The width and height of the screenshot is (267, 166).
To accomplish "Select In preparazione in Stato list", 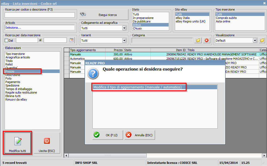I will 150,18.
